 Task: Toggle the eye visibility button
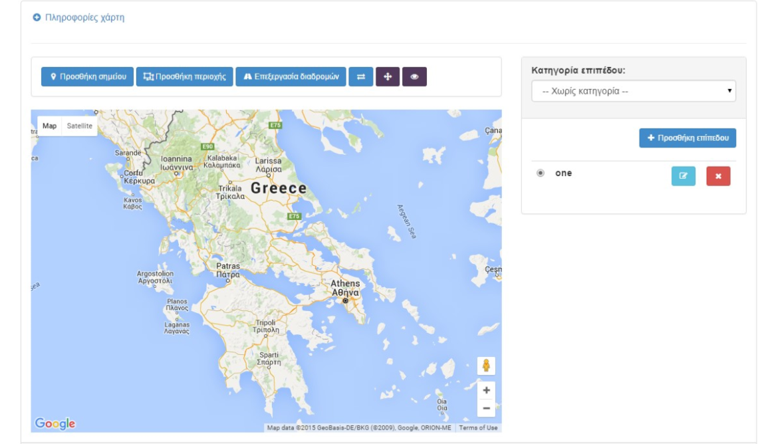pos(414,77)
